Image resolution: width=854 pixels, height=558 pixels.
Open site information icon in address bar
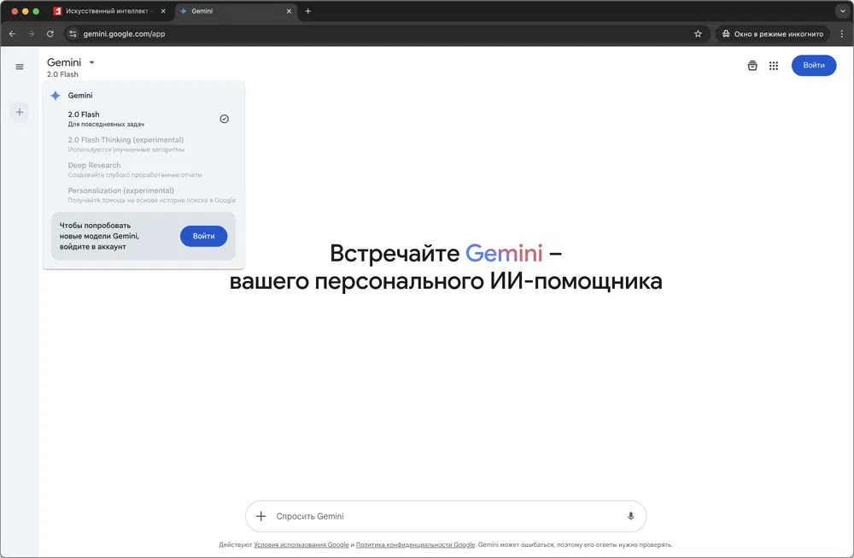click(73, 34)
